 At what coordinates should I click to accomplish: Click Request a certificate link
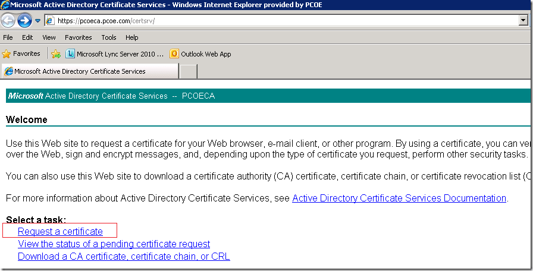[60, 231]
